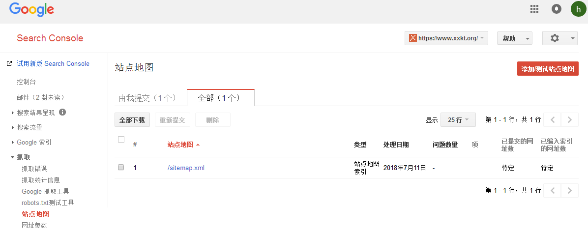Select 站点地图 in sidebar
The width and height of the screenshot is (588, 234).
(x=35, y=214)
